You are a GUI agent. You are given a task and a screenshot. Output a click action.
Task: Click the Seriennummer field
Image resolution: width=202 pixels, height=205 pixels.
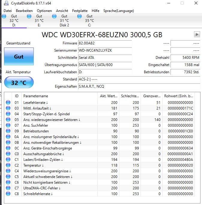105,50
